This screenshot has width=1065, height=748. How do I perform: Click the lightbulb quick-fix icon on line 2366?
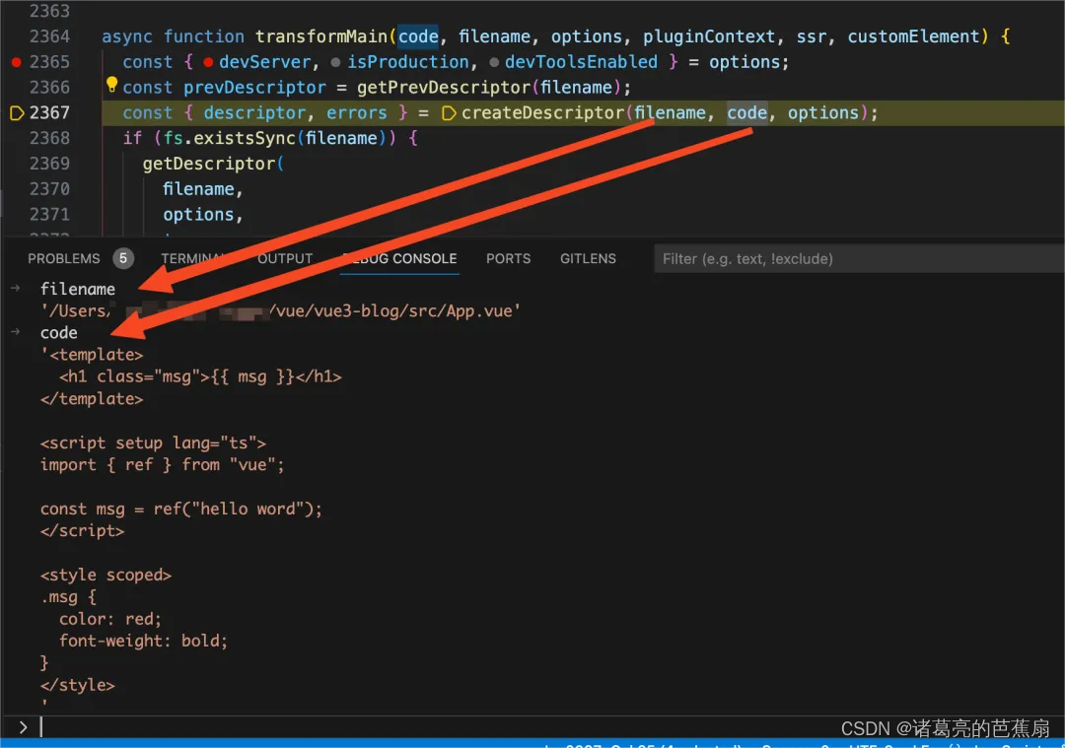tap(112, 85)
